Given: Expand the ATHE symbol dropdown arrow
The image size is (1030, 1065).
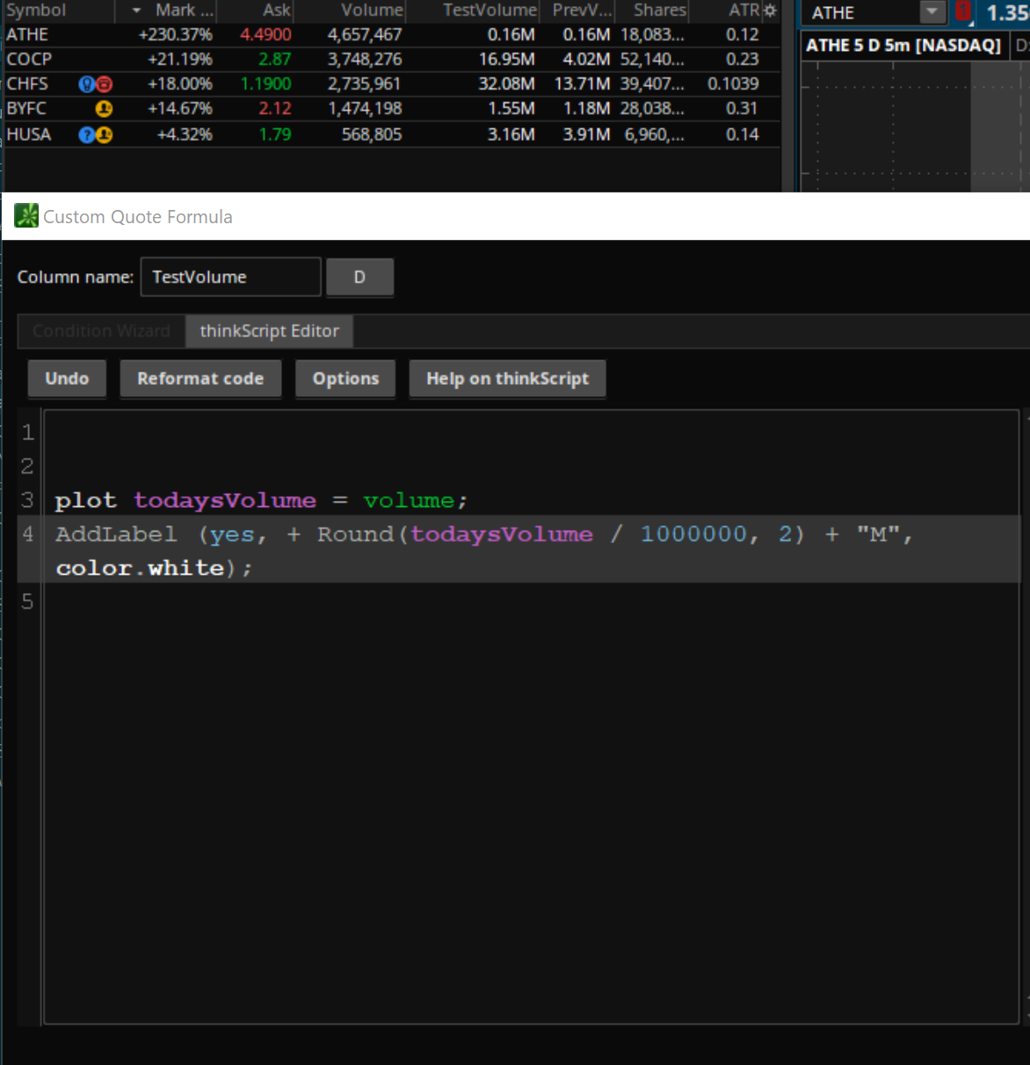Looking at the screenshot, I should tap(932, 12).
